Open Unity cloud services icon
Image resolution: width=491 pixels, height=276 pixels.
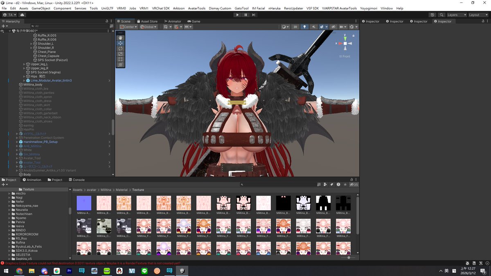[x=22, y=15]
